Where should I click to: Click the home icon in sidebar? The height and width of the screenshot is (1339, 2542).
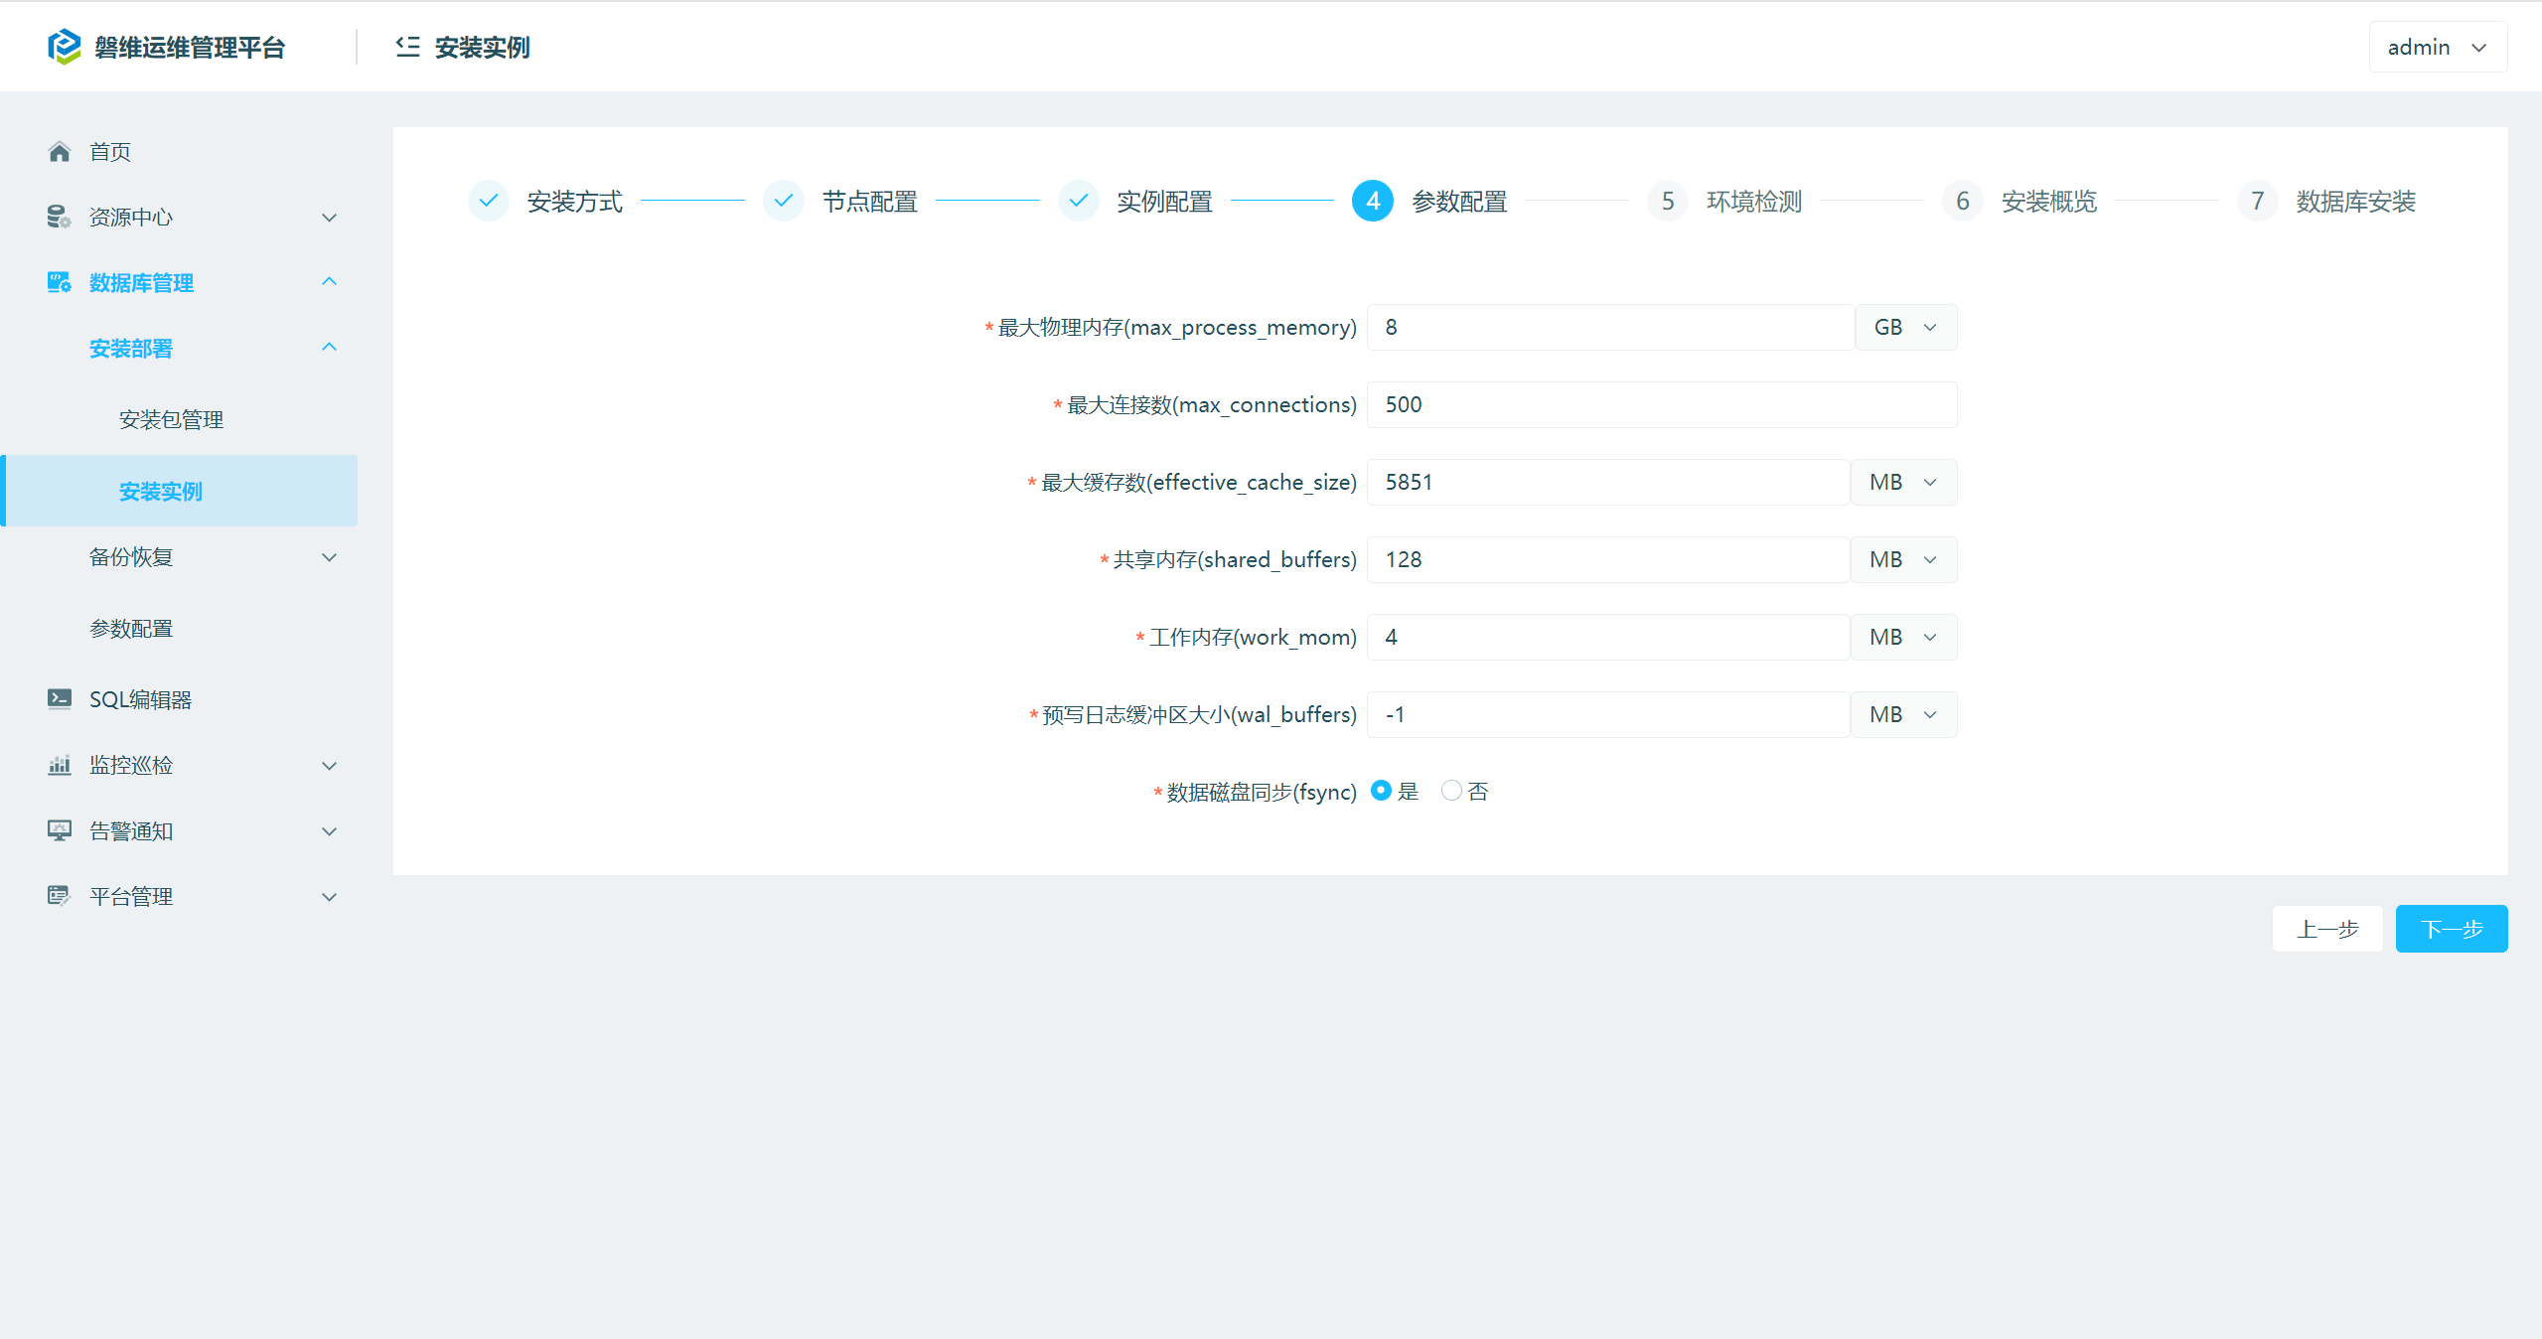tap(60, 152)
